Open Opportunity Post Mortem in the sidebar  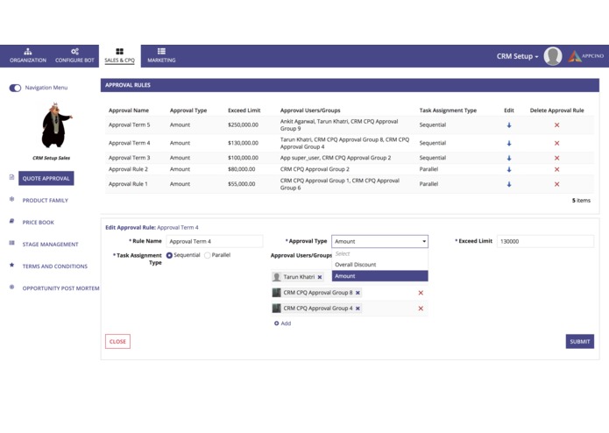[60, 288]
